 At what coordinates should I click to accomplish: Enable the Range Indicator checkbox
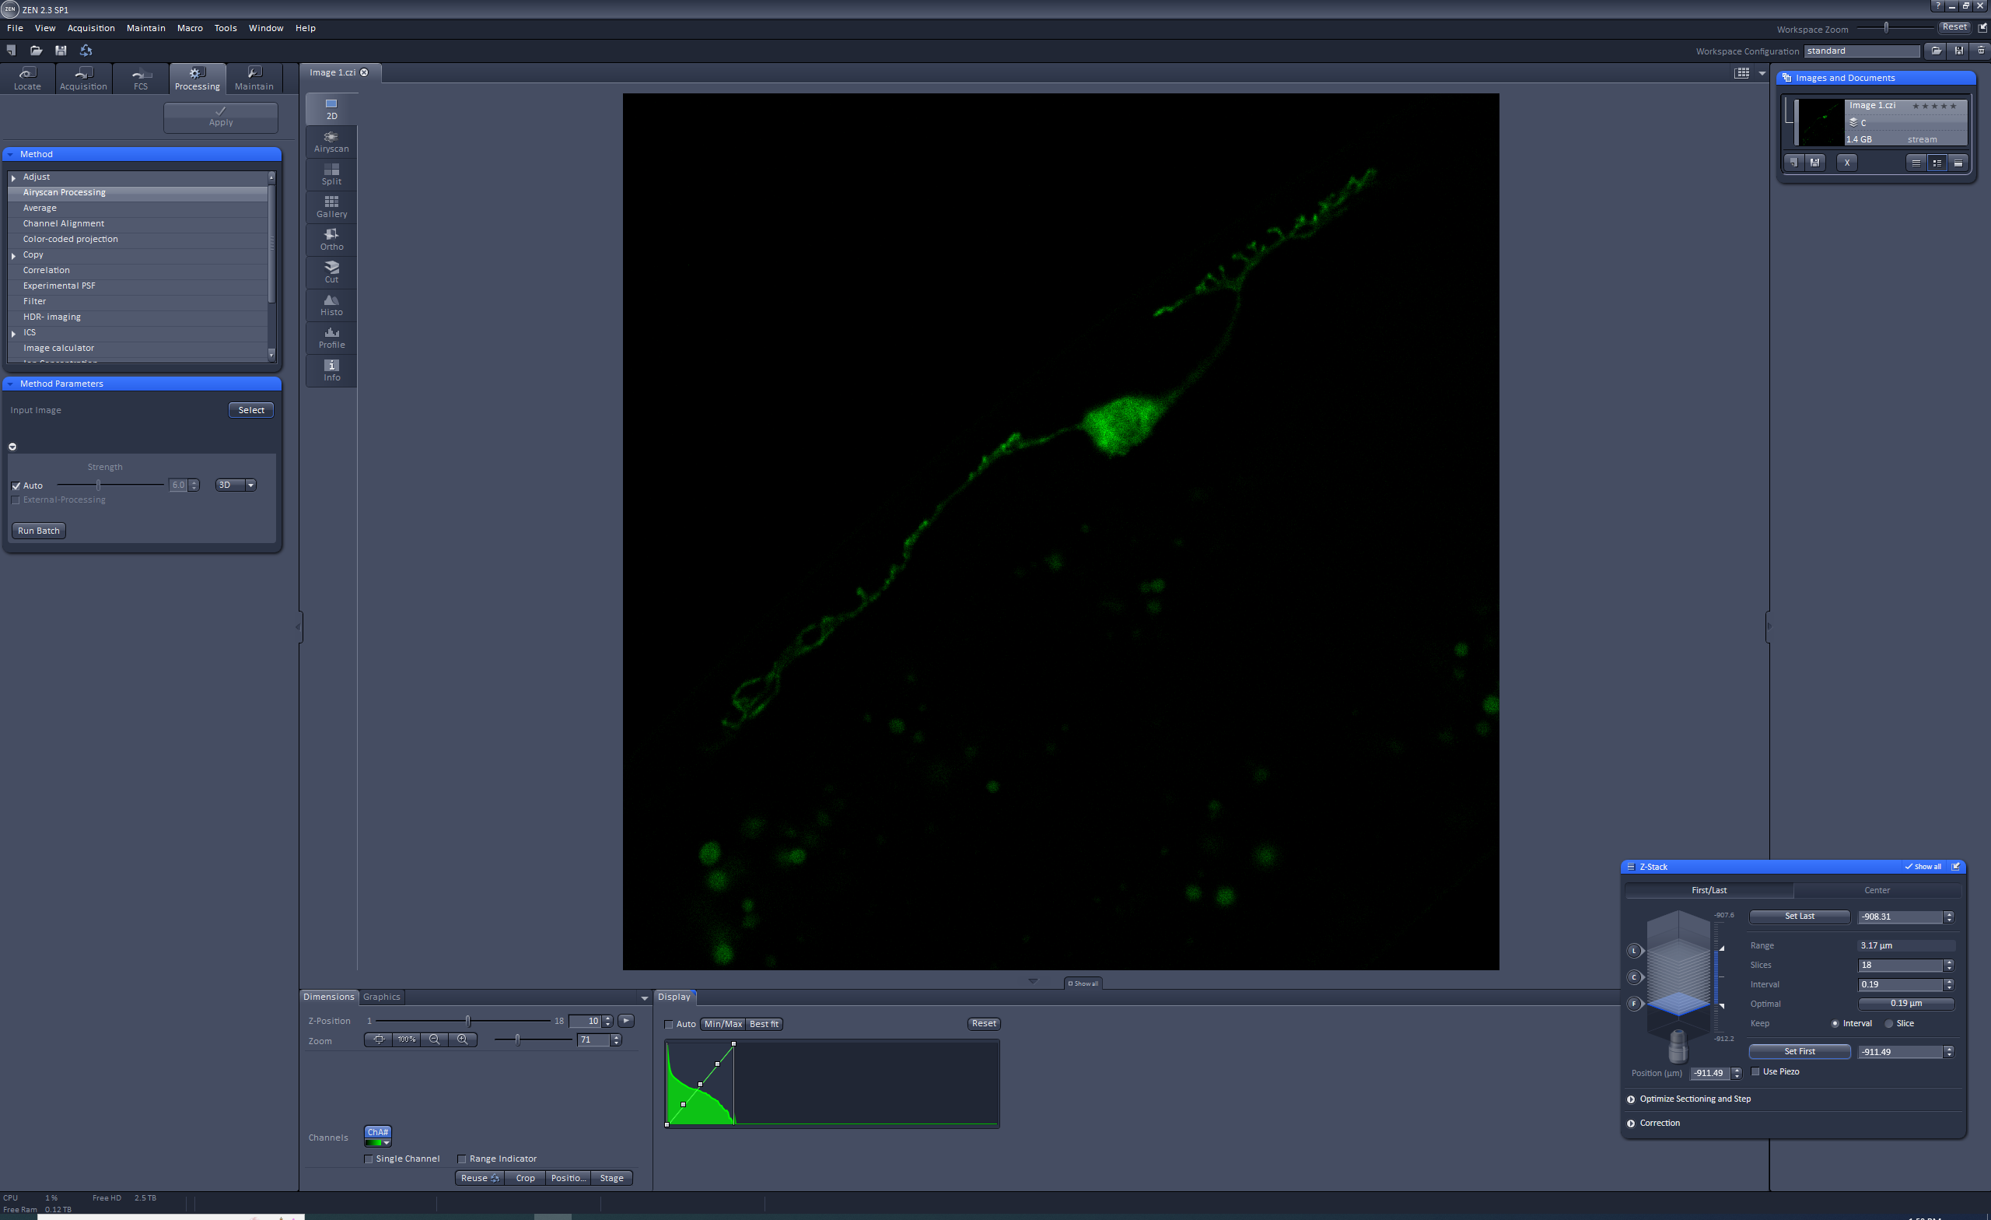click(462, 1159)
